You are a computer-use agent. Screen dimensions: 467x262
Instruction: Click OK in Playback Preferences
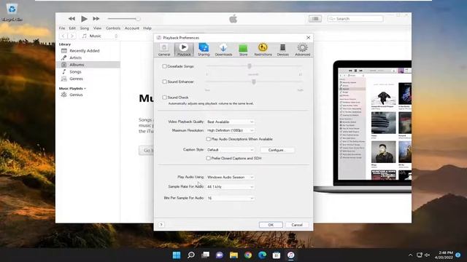(271, 225)
